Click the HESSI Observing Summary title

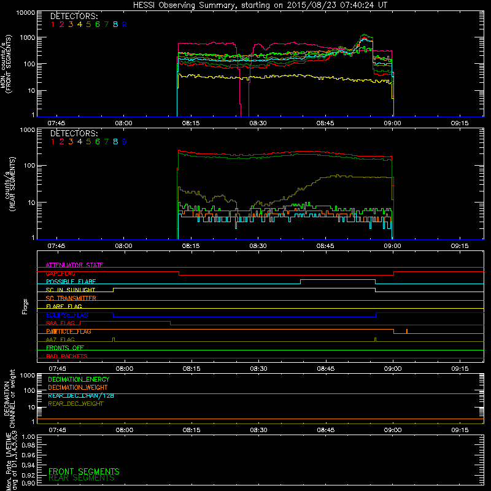[x=260, y=5]
